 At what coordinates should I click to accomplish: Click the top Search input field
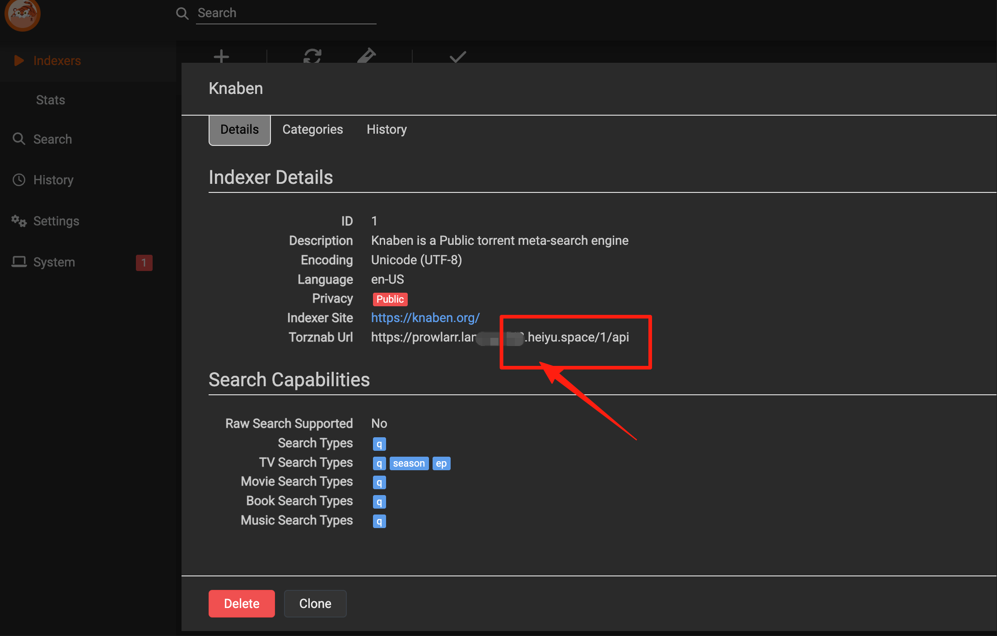coord(286,13)
